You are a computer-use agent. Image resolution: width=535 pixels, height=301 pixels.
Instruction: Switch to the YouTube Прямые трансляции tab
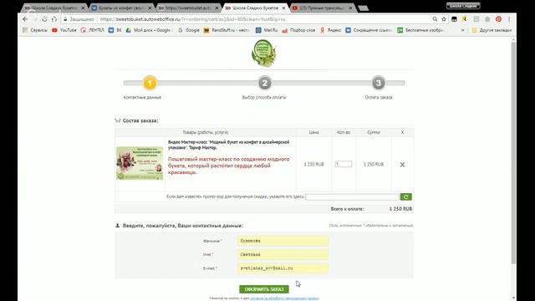tap(322, 8)
